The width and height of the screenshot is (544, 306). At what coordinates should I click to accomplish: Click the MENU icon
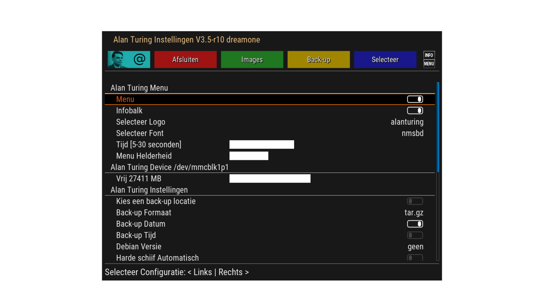point(429,64)
